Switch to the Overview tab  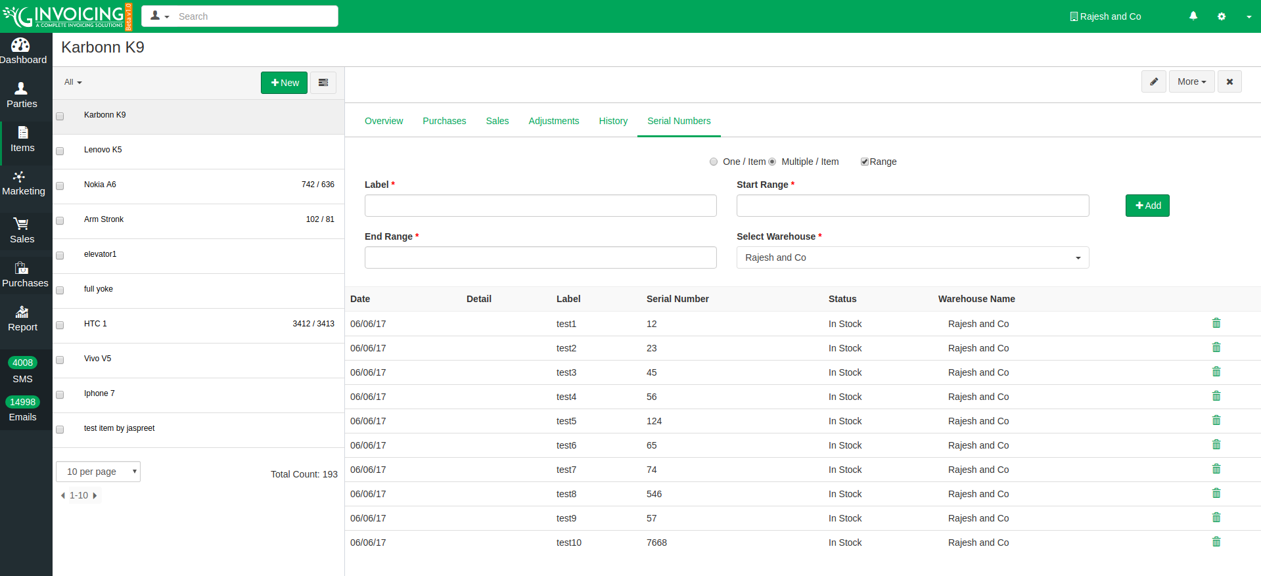click(384, 121)
